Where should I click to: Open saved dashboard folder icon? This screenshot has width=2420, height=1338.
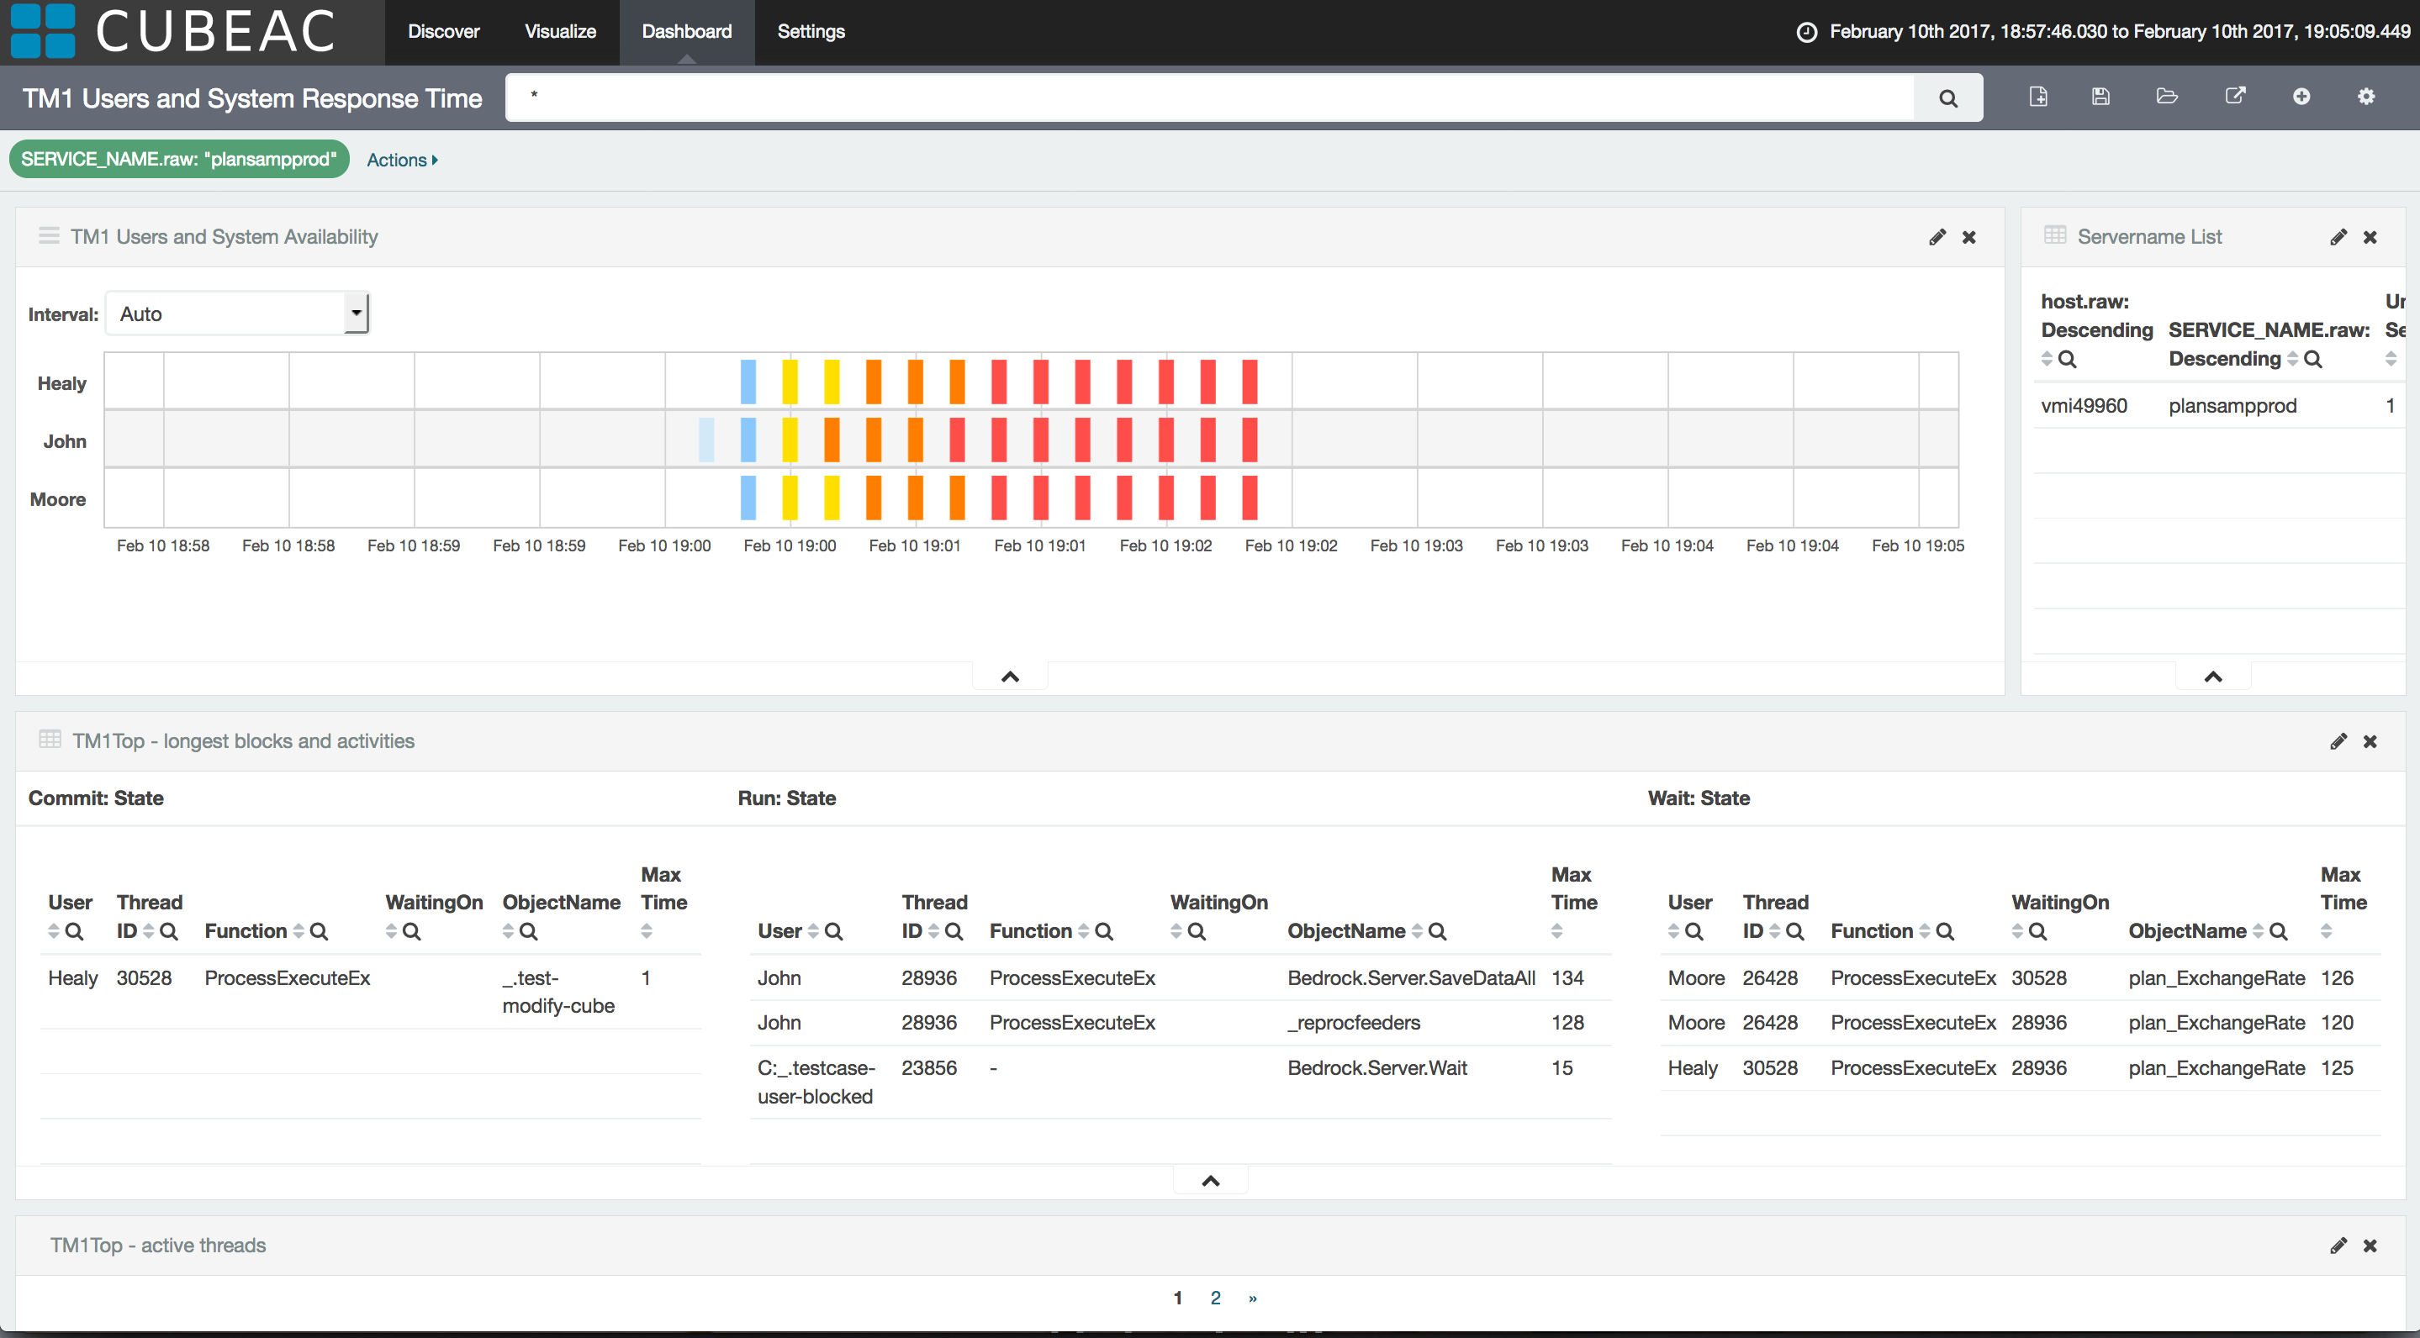(2167, 97)
